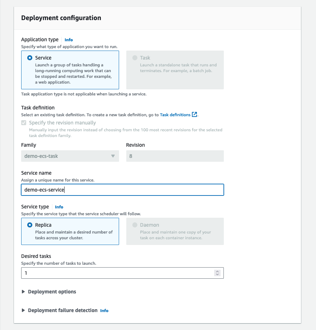This screenshot has width=316, height=330.
Task: Open Info link next to Service type
Action: (59, 207)
